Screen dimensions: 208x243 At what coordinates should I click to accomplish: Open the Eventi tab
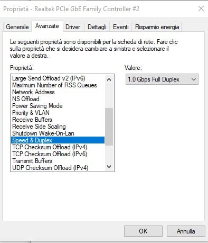click(x=121, y=27)
